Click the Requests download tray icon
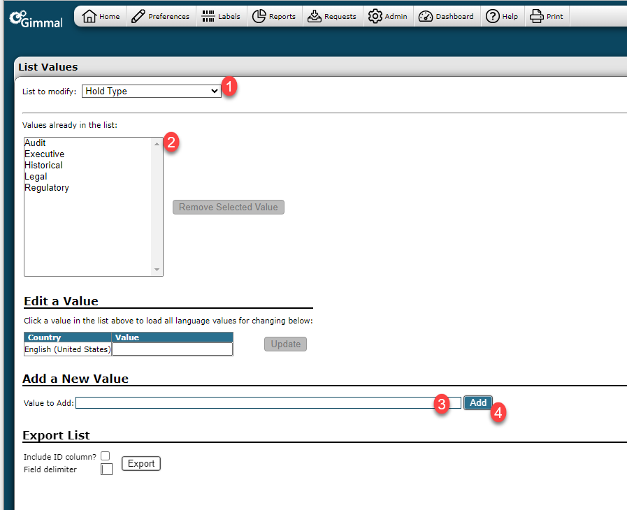 tap(315, 16)
